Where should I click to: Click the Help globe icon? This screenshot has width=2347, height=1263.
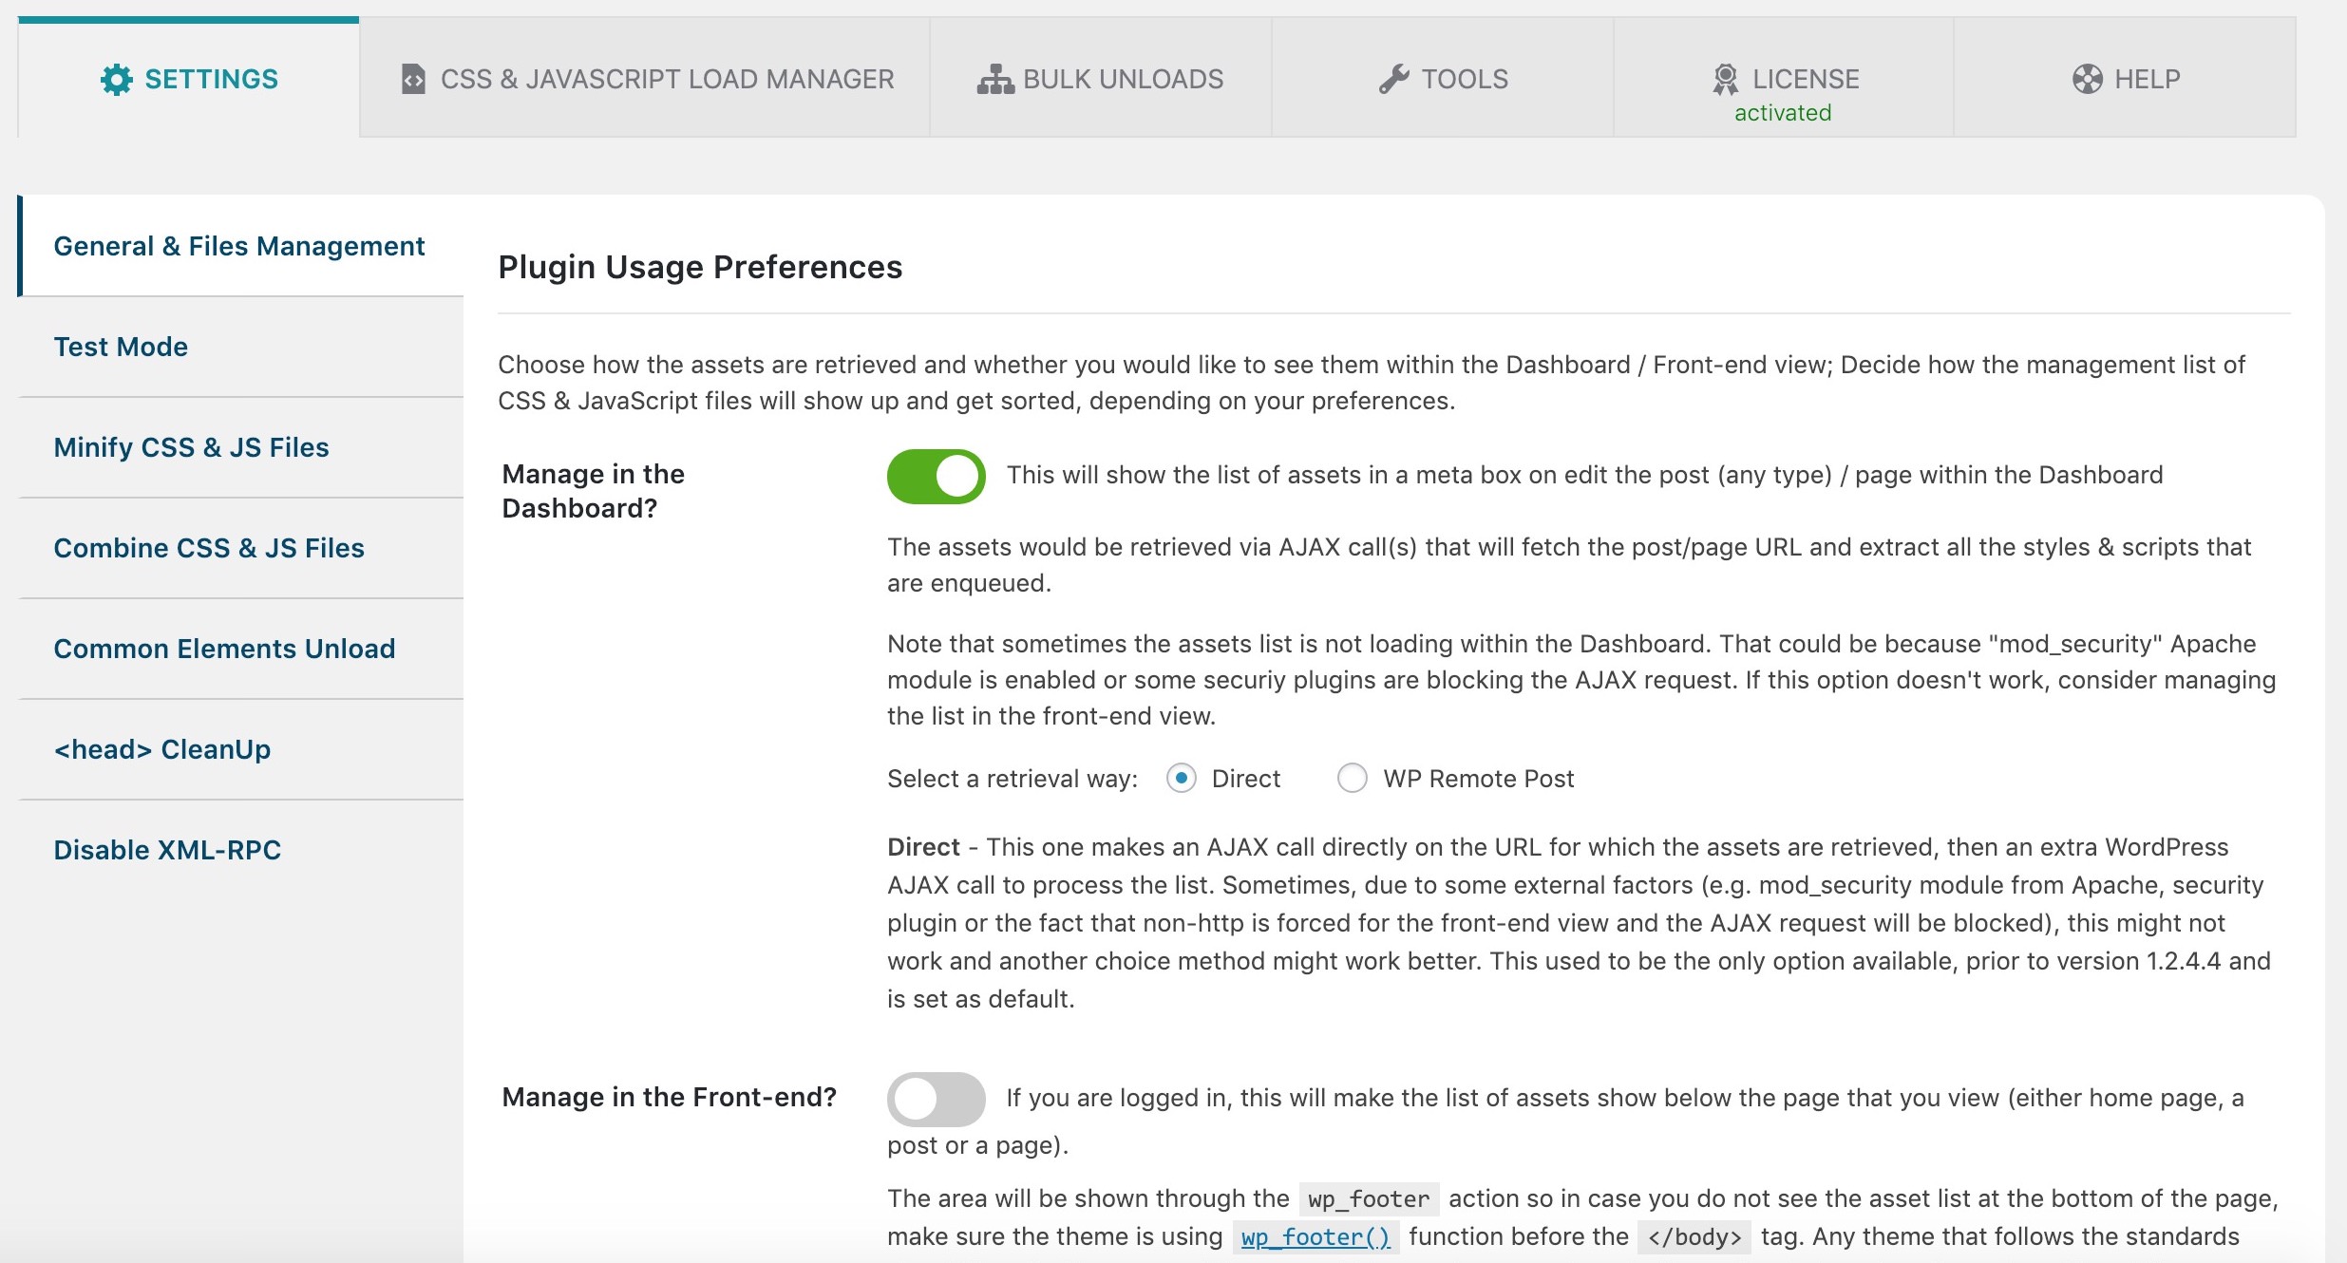tap(2088, 80)
